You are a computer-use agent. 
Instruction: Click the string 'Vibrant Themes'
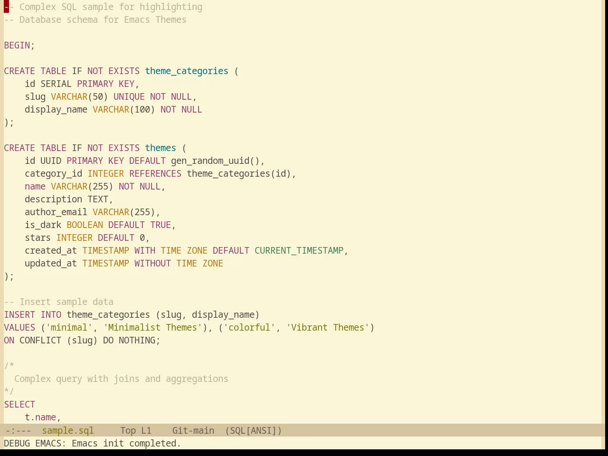click(x=328, y=327)
